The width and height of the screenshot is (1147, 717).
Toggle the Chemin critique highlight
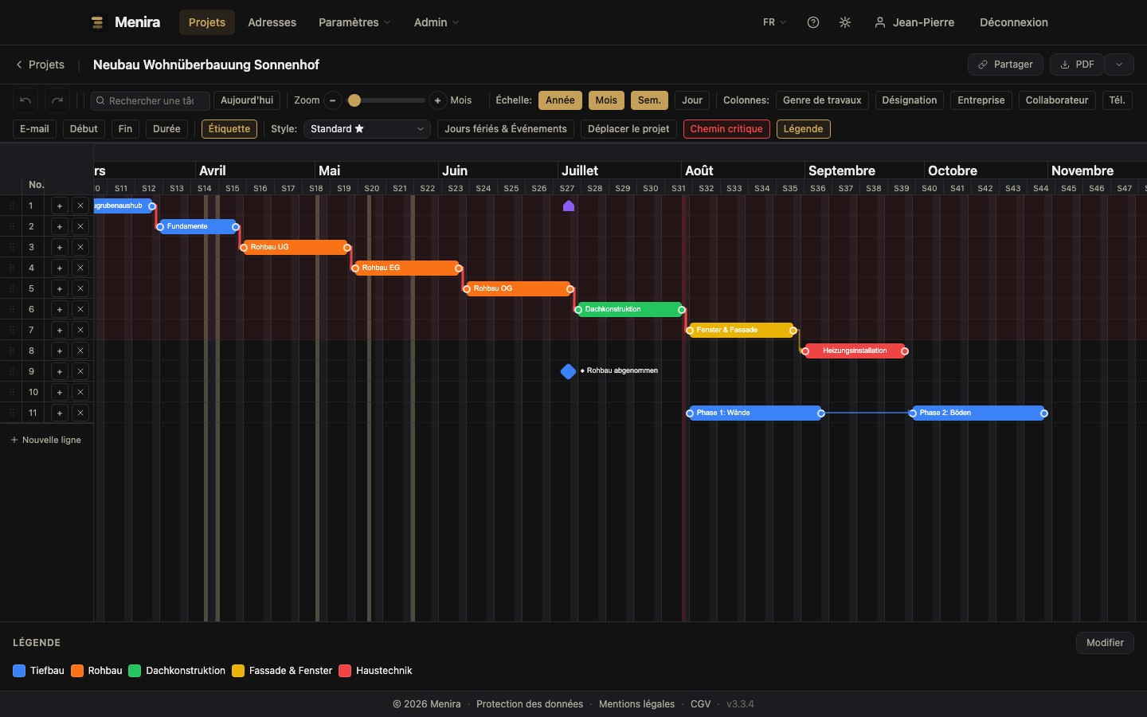(726, 129)
